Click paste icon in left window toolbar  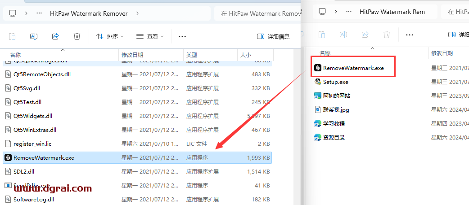12,36
